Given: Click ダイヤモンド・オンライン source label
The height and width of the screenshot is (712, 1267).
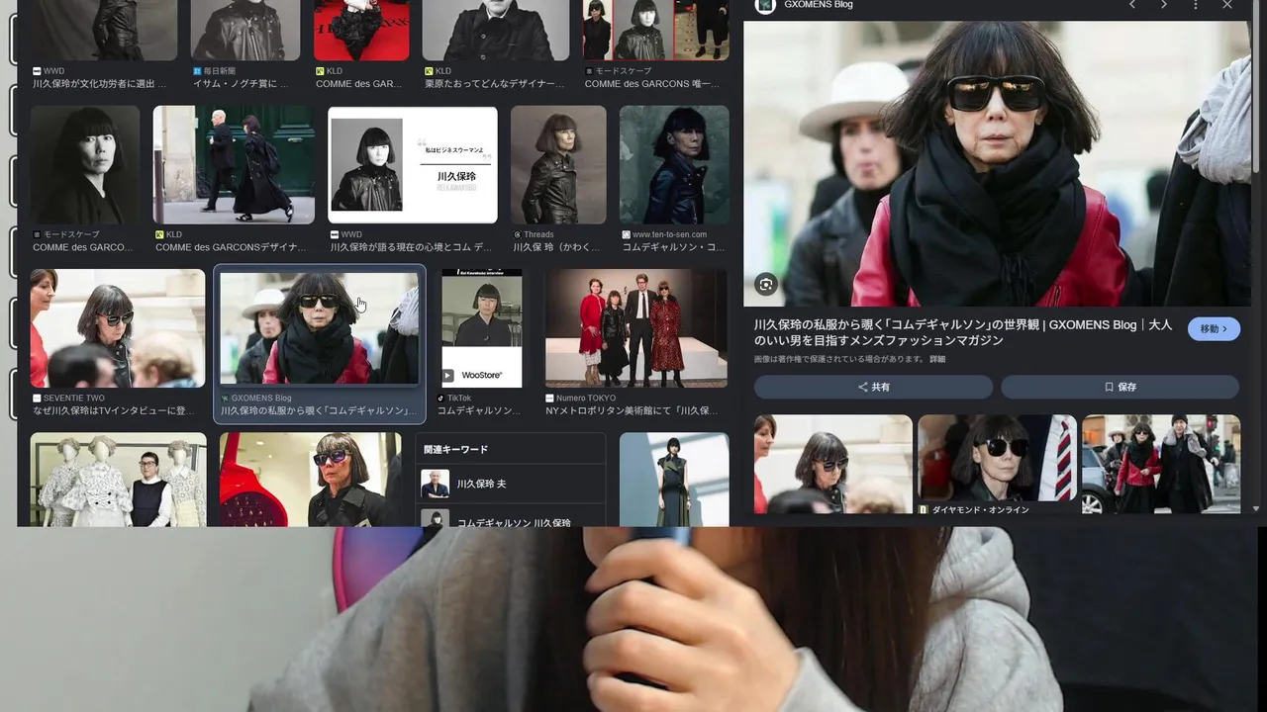Looking at the screenshot, I should (x=980, y=509).
